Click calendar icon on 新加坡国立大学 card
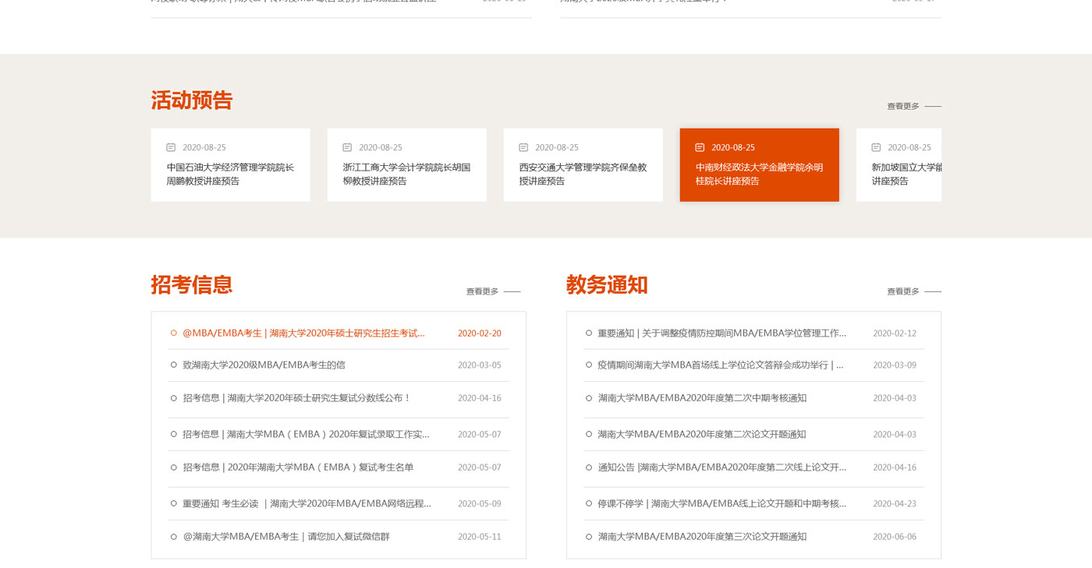The height and width of the screenshot is (568, 1092). 876,147
